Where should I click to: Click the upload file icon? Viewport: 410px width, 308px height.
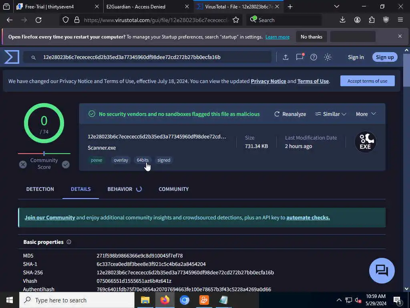pyautogui.click(x=285, y=57)
